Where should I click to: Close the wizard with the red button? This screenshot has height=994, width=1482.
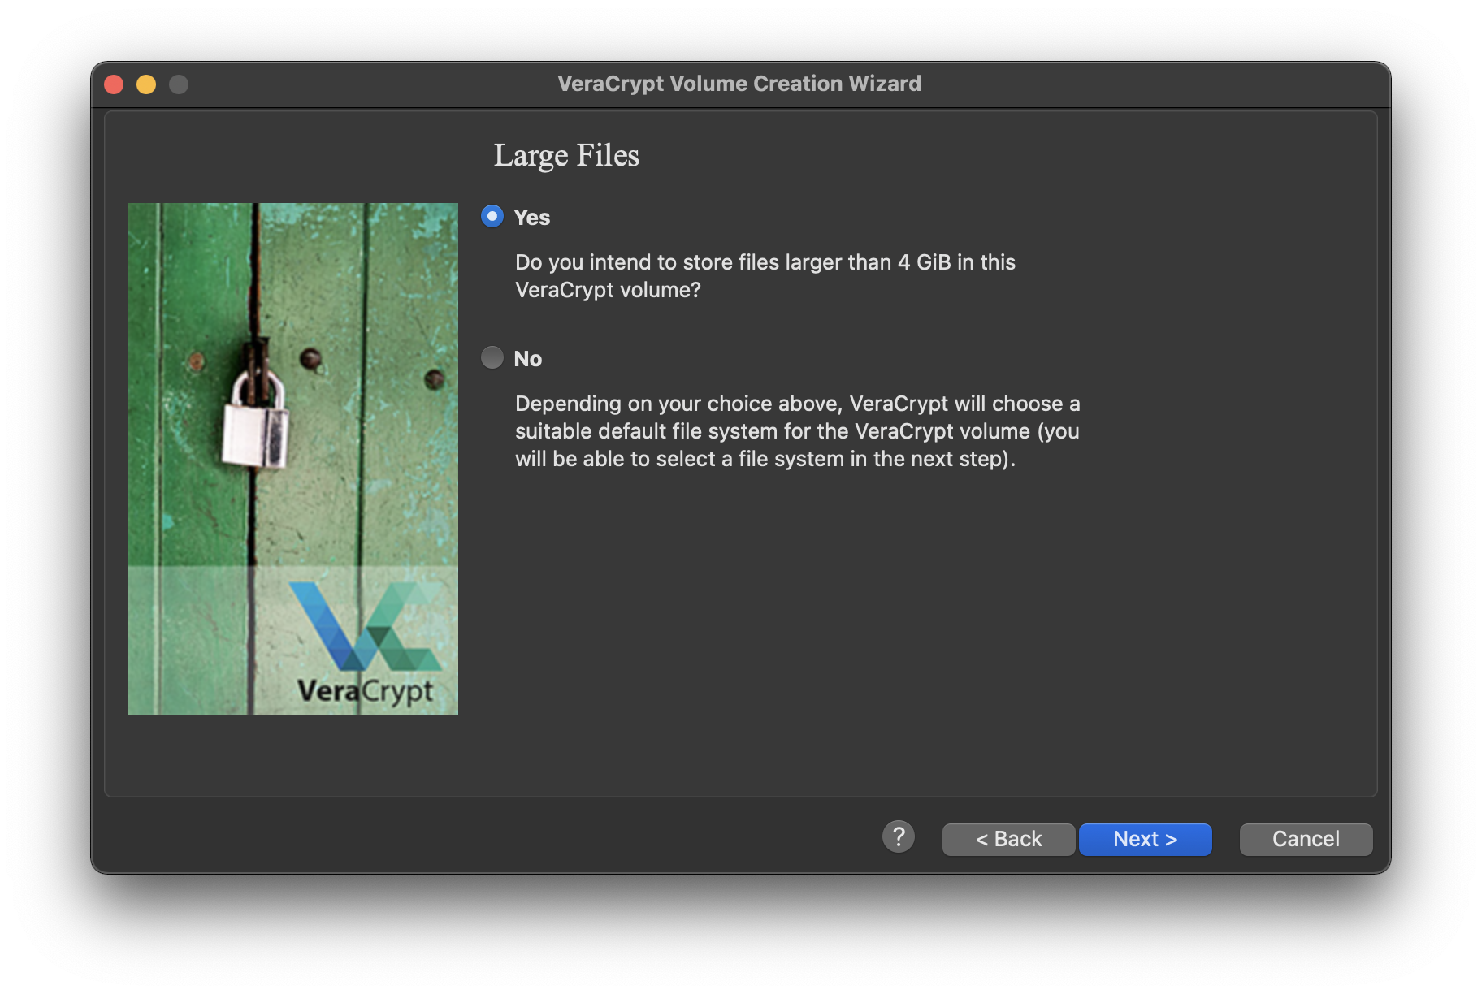115,84
